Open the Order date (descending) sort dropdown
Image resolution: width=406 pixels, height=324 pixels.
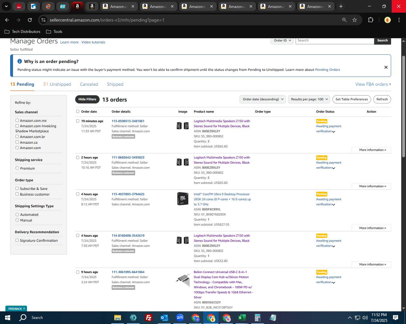click(263, 99)
